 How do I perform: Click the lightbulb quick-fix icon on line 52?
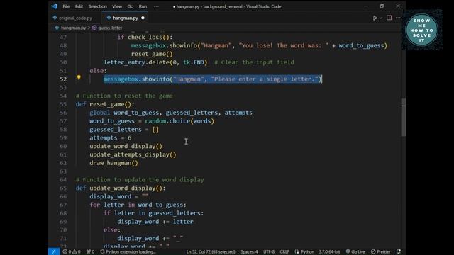pos(79,77)
